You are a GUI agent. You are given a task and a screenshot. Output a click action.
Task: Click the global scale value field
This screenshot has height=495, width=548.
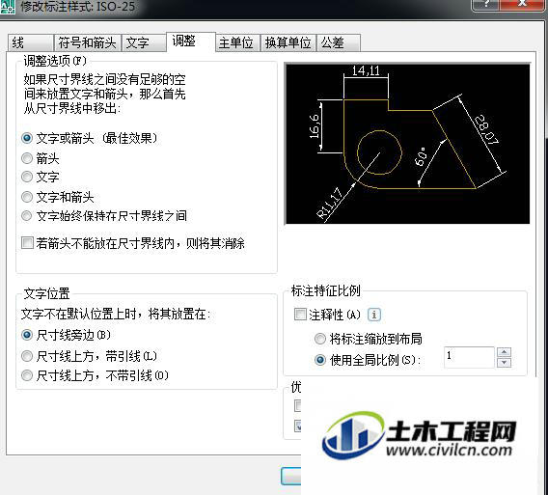tap(469, 357)
